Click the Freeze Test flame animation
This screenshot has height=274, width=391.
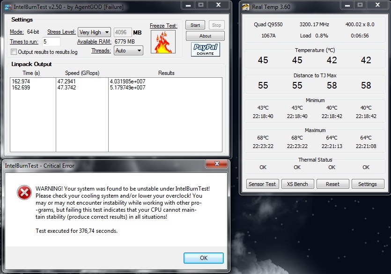click(x=163, y=42)
